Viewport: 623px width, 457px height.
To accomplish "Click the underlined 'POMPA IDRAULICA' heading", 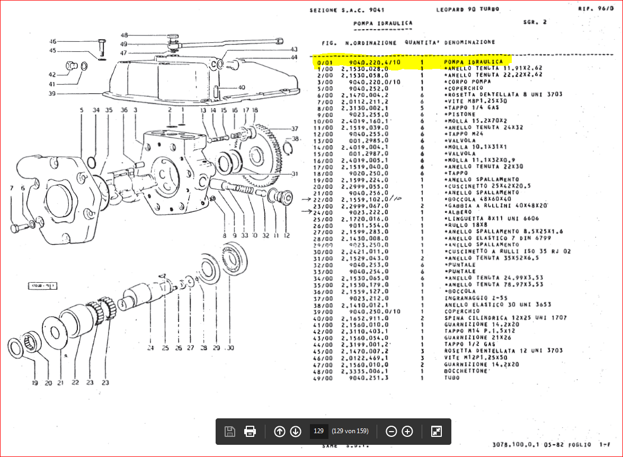I will point(382,23).
